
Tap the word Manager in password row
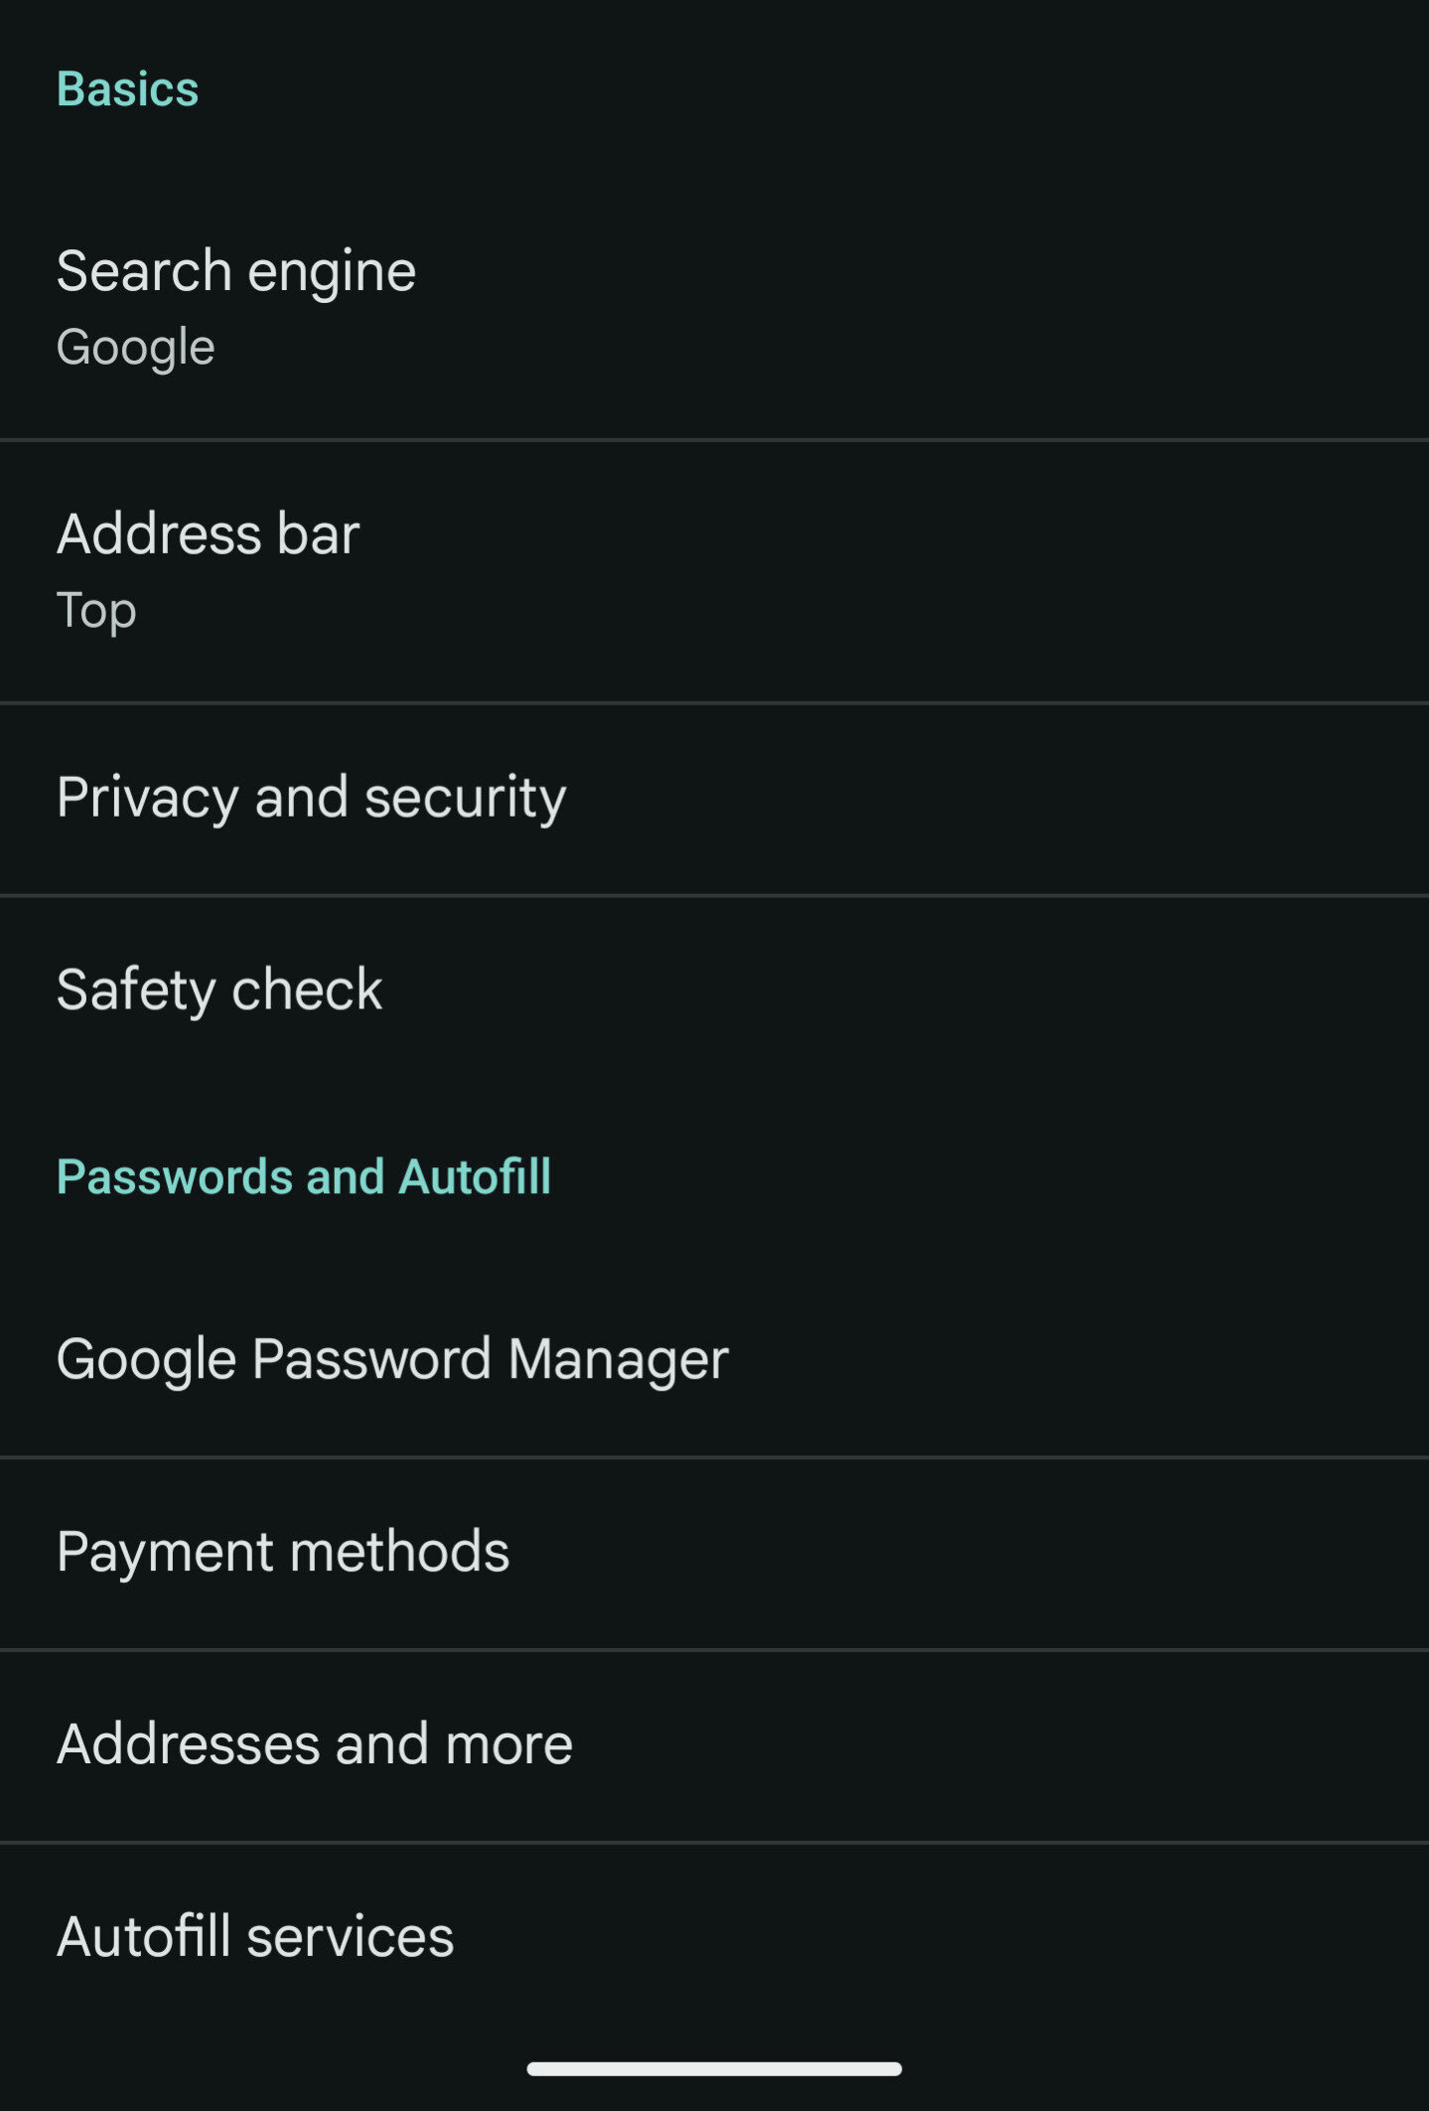pos(618,1359)
